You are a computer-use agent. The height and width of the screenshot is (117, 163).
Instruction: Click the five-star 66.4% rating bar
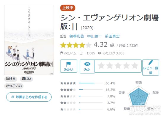(91, 83)
